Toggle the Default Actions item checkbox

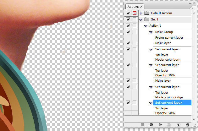(128, 13)
